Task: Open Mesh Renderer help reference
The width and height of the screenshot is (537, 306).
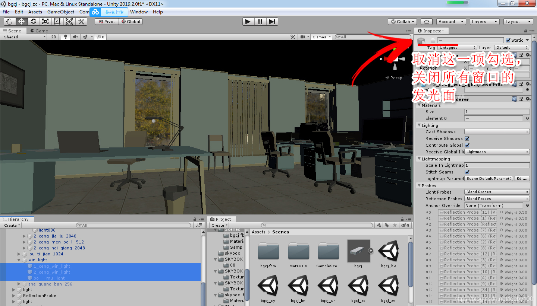Action: pos(515,99)
